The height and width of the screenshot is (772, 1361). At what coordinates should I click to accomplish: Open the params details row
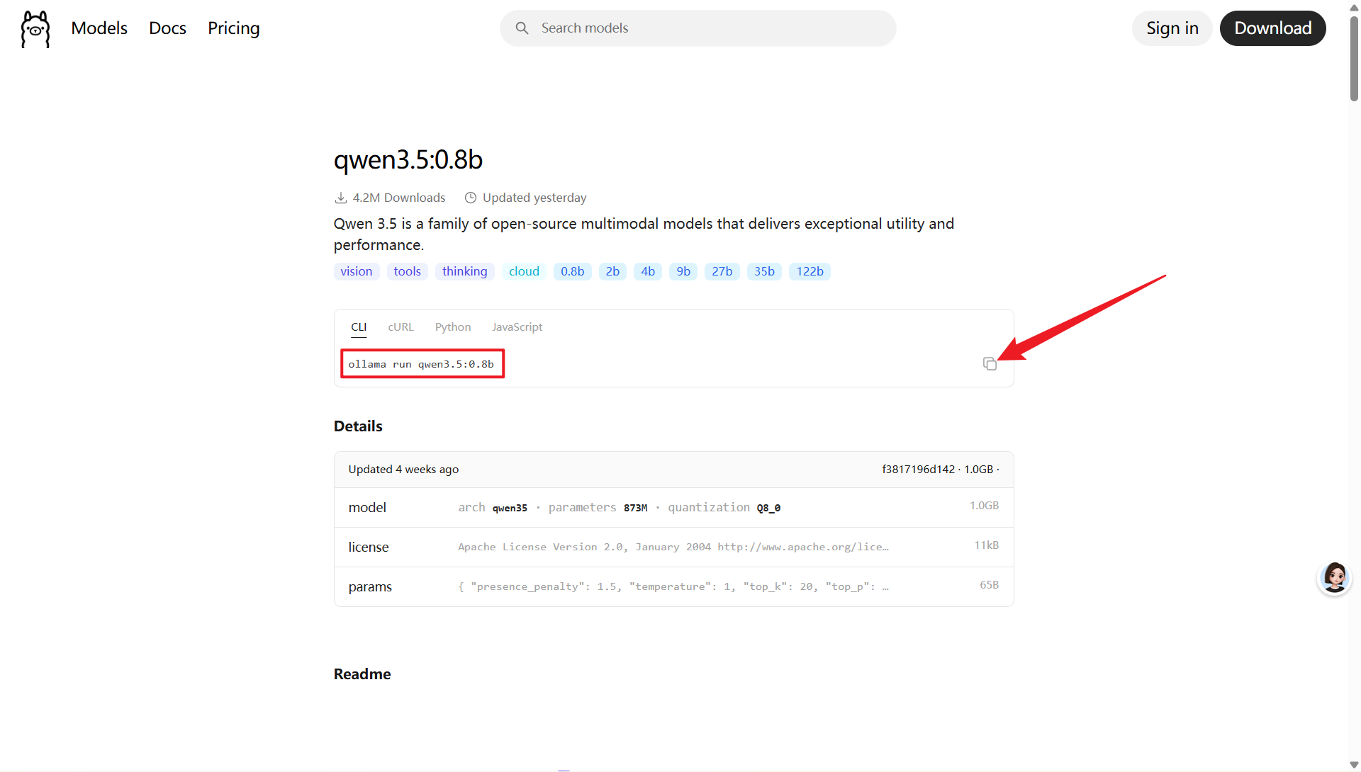point(674,587)
